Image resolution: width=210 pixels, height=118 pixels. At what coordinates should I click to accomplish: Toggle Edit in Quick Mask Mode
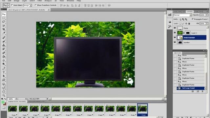(4, 108)
